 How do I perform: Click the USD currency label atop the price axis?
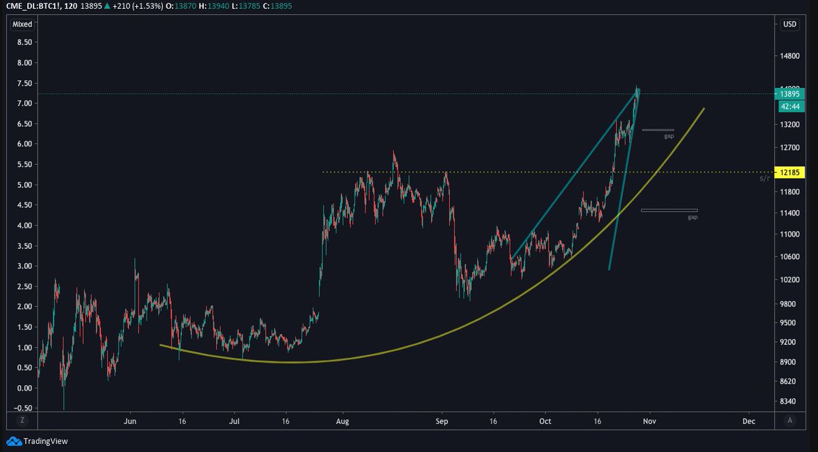point(789,24)
